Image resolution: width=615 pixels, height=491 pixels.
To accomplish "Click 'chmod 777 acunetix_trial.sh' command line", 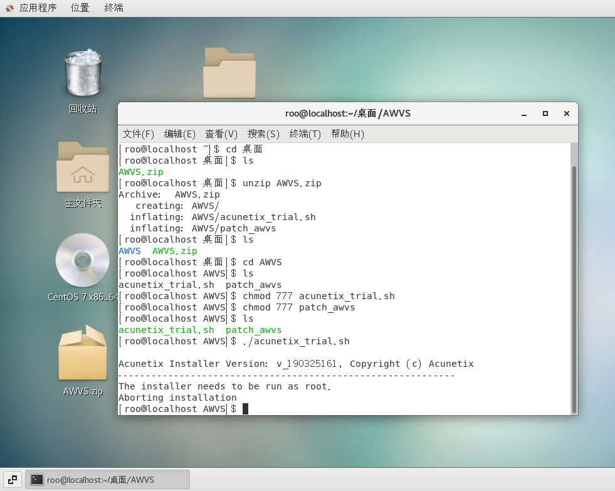I will tap(318, 296).
